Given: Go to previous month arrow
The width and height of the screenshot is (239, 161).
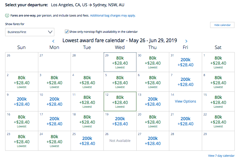Looking at the screenshot, I should (x=53, y=41).
